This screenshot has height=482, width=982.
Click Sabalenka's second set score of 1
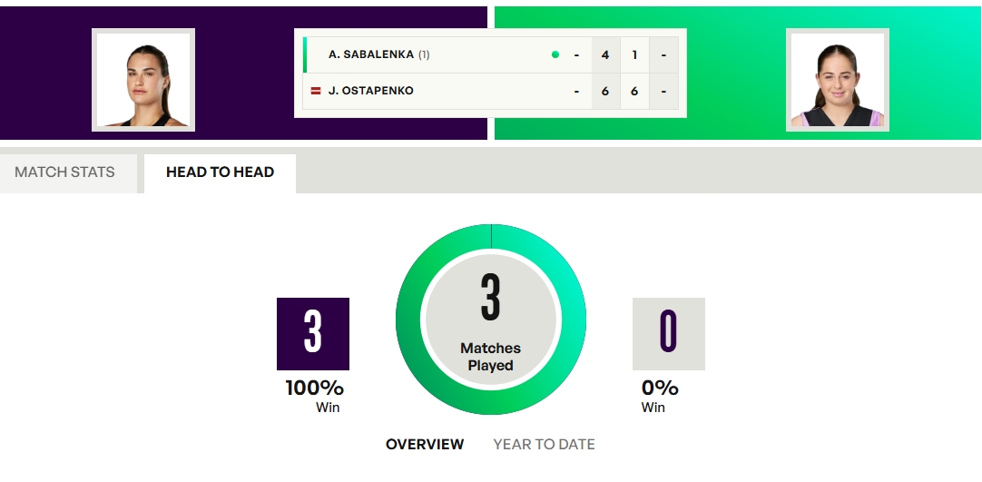point(634,54)
